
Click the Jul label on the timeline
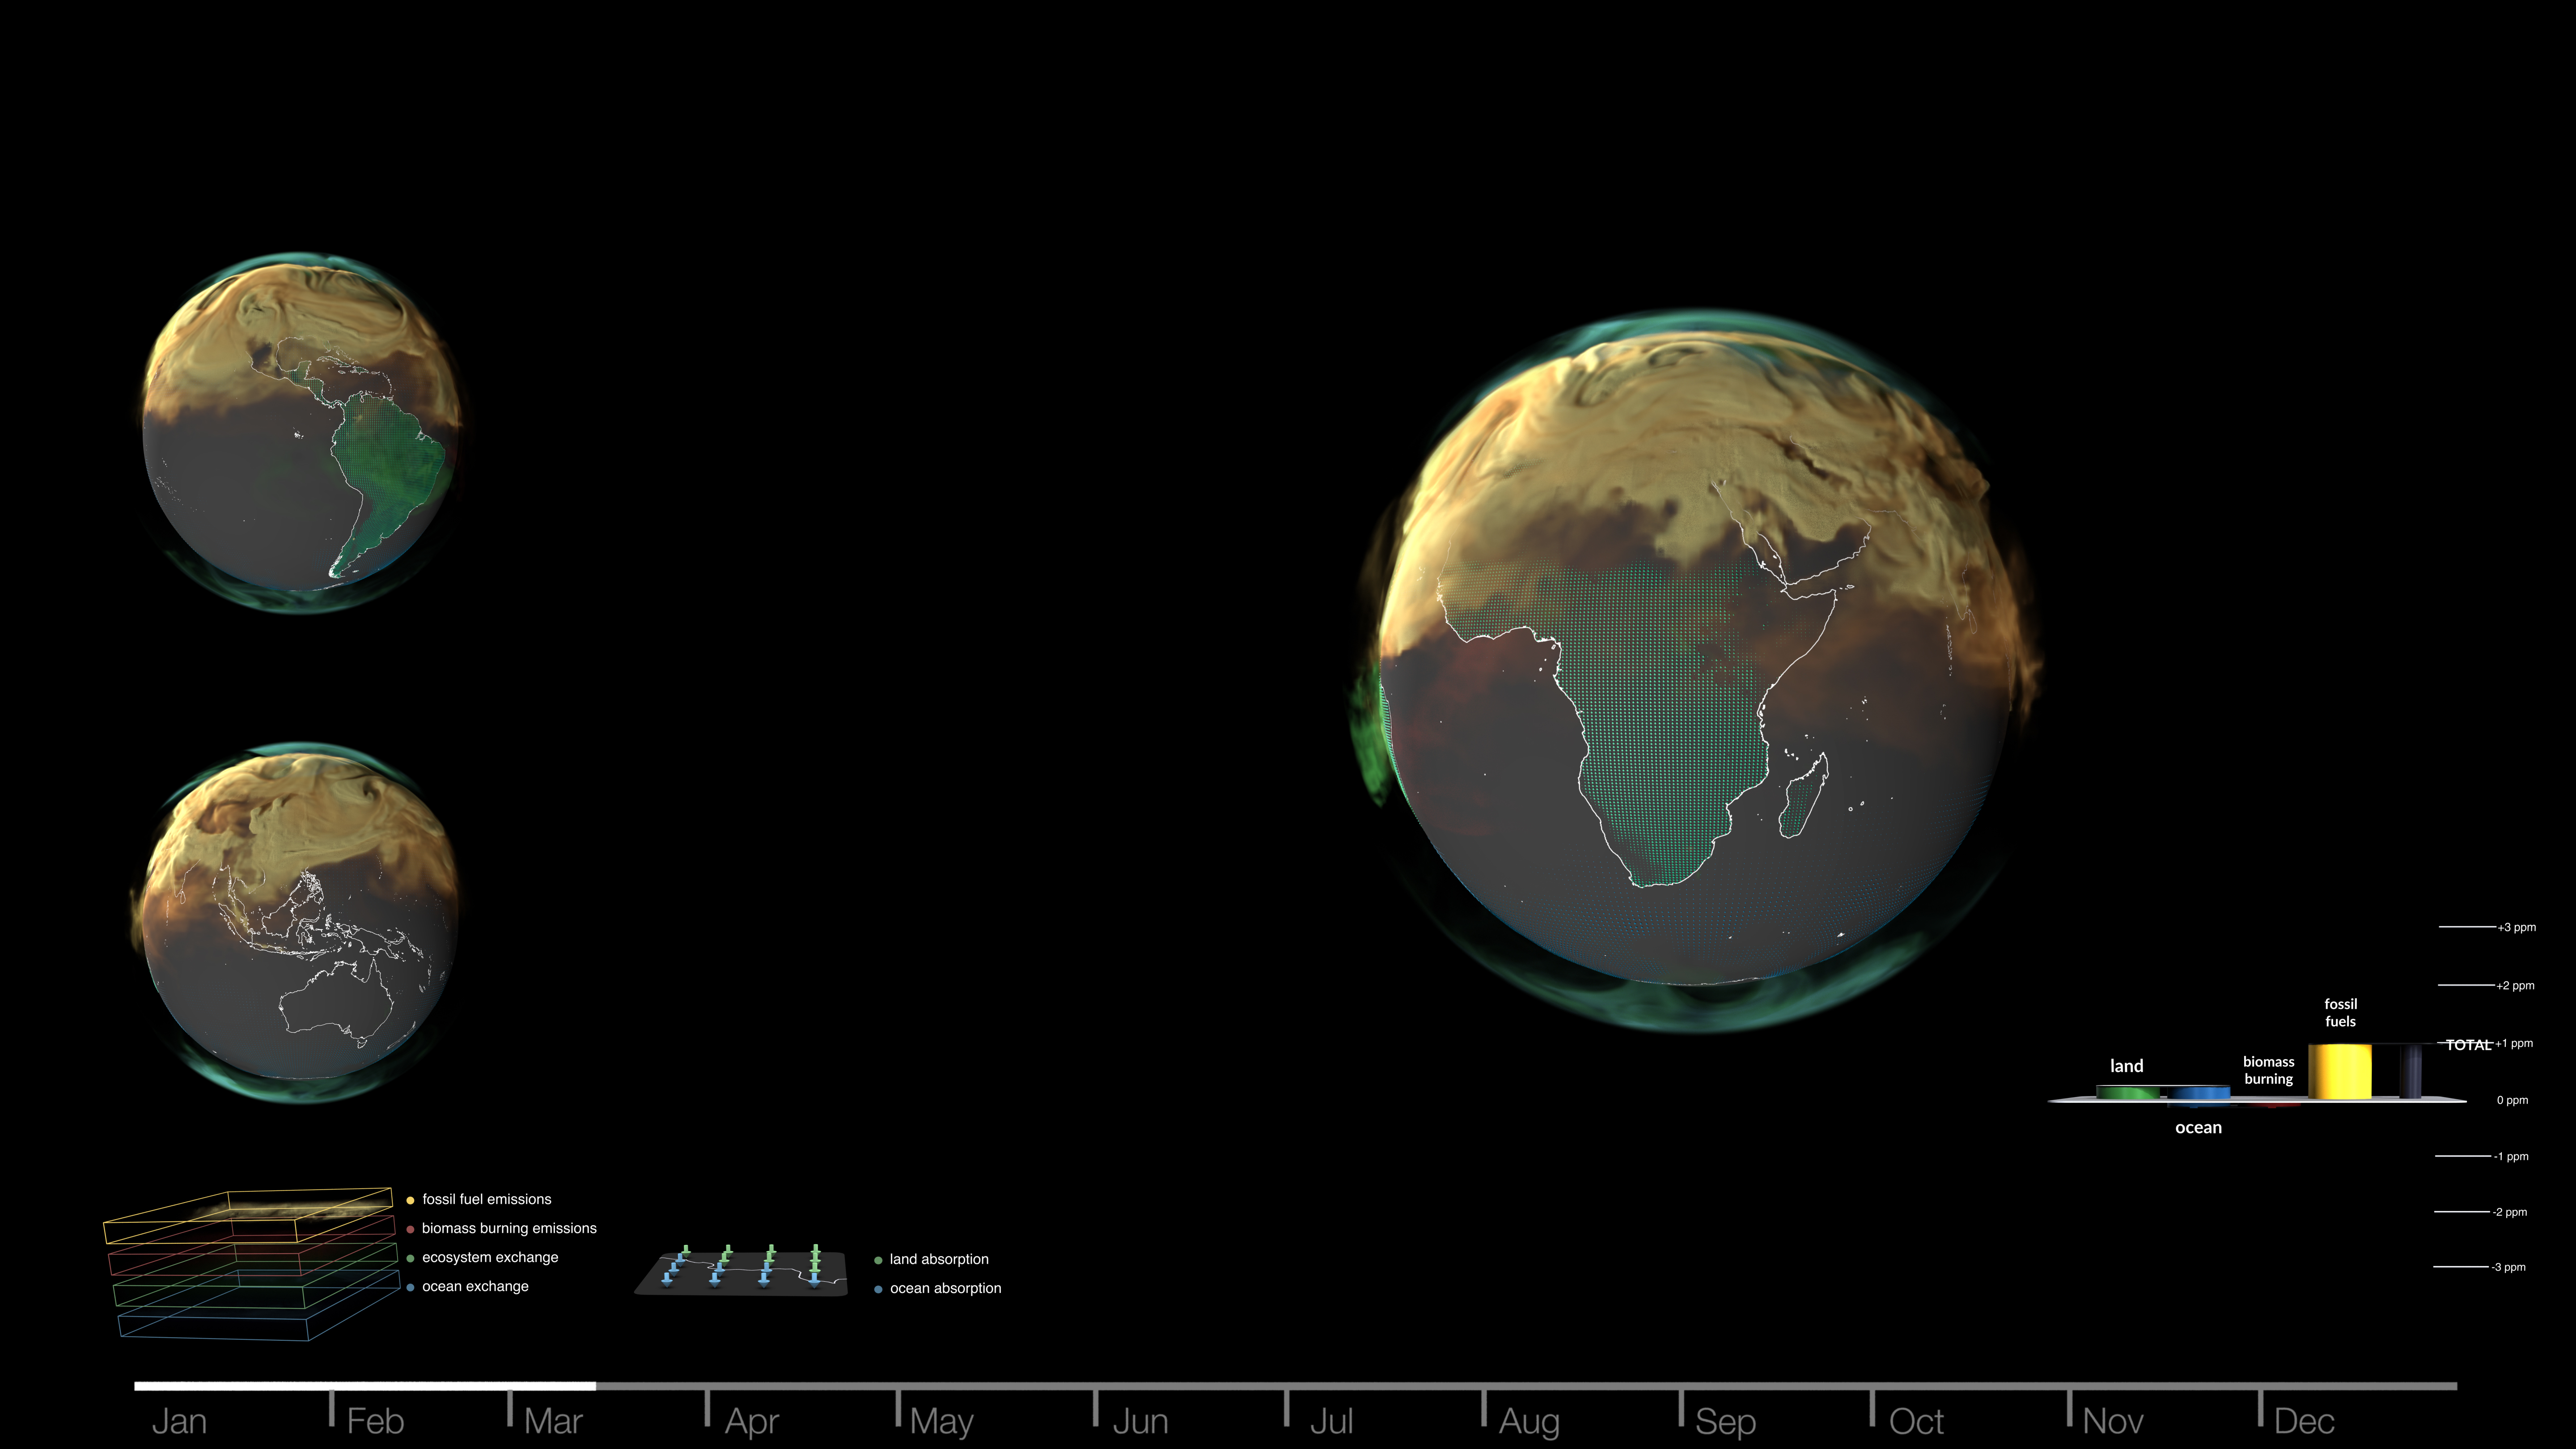click(x=1331, y=1421)
